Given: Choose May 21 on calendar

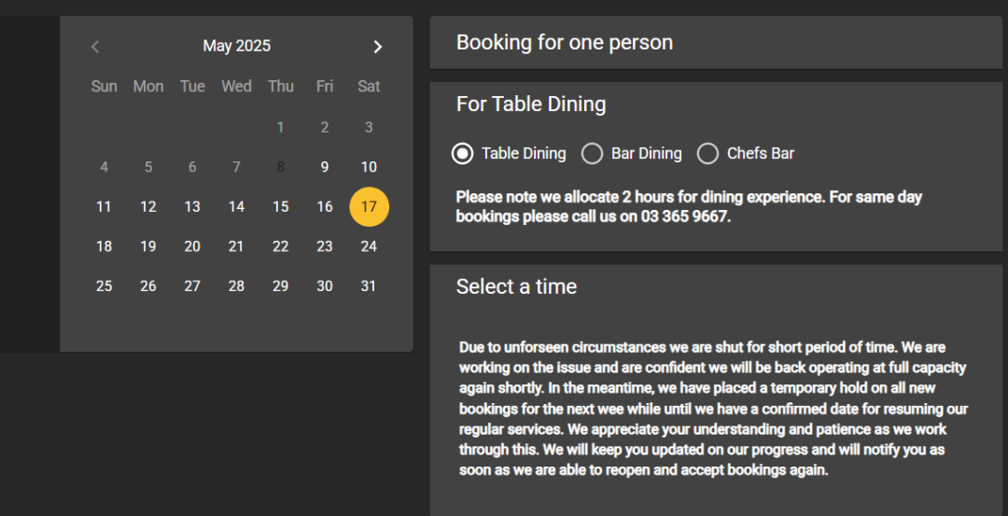Looking at the screenshot, I should (x=236, y=246).
